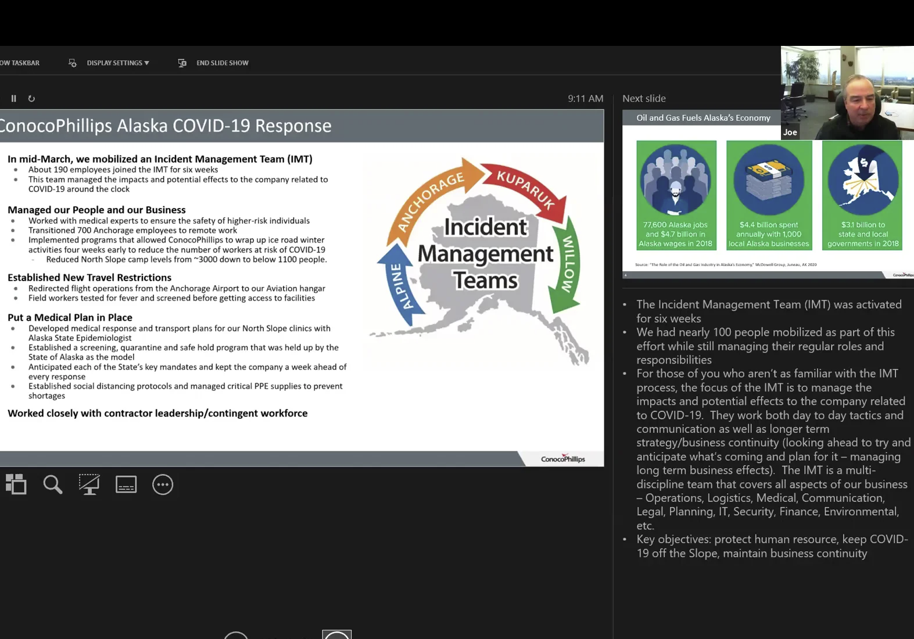Expand the Display Settings dropdown arrow
Viewport: 914px width, 639px height.
click(x=147, y=63)
